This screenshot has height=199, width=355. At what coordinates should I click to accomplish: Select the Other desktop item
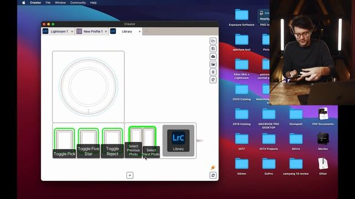(323, 166)
